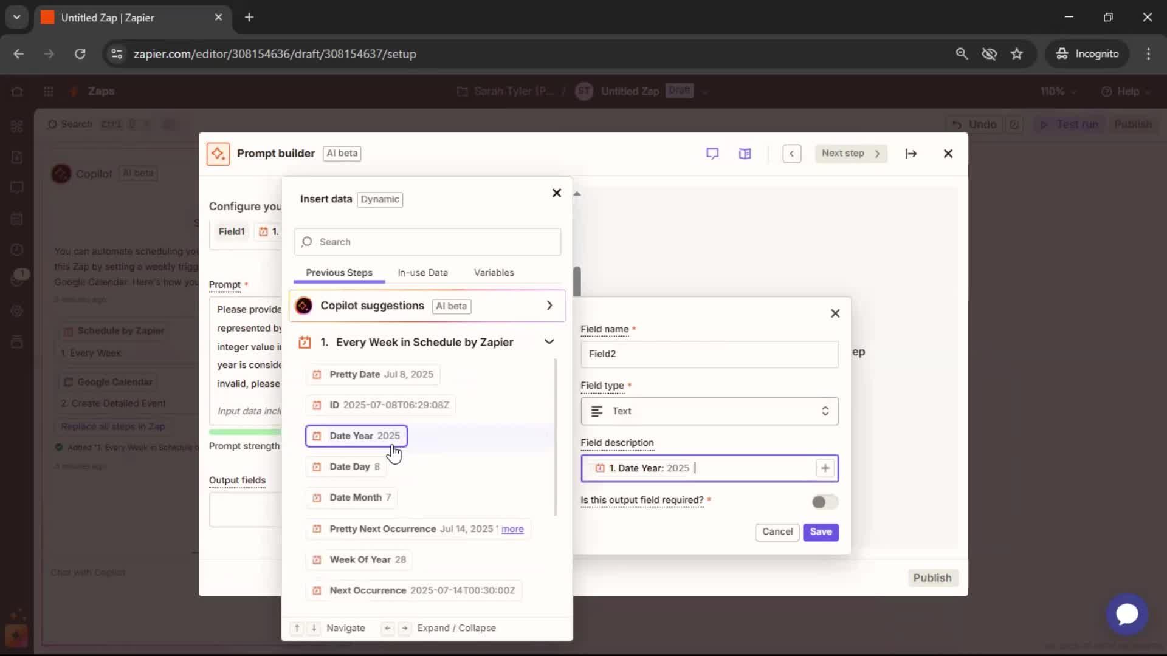Click the Zapier home icon in sidebar
The width and height of the screenshot is (1167, 656).
(x=17, y=92)
